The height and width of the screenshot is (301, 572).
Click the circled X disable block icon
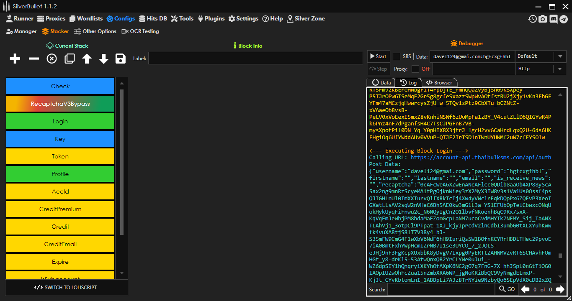coord(52,59)
